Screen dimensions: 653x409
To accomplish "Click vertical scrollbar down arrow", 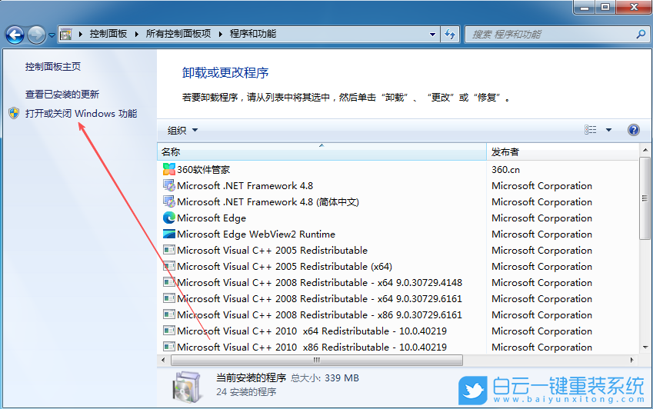I will (645, 347).
